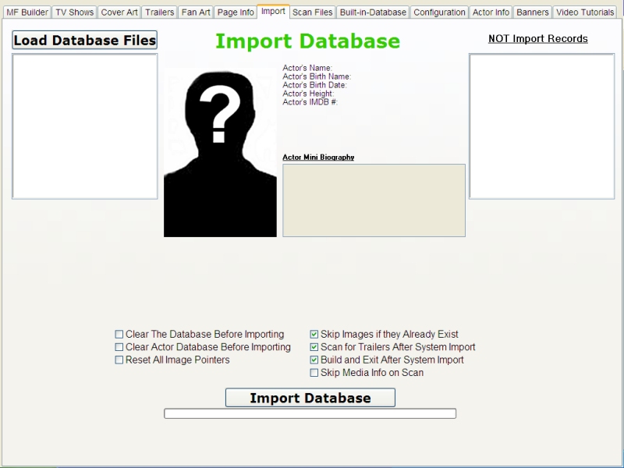
Task: Switch to the Trailers tab
Action: coord(159,12)
